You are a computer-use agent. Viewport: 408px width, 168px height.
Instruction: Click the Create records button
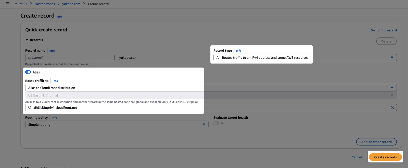pos(385,157)
